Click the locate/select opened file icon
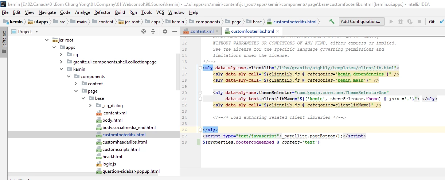 [144, 31]
